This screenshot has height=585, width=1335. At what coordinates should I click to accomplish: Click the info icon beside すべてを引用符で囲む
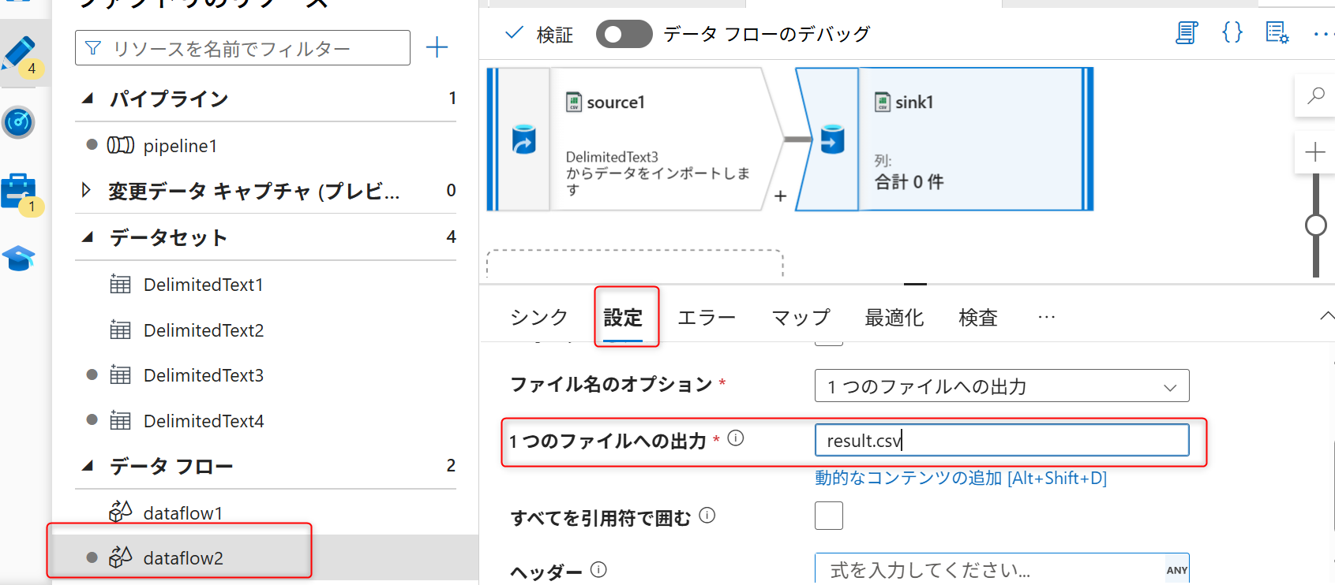point(707,516)
